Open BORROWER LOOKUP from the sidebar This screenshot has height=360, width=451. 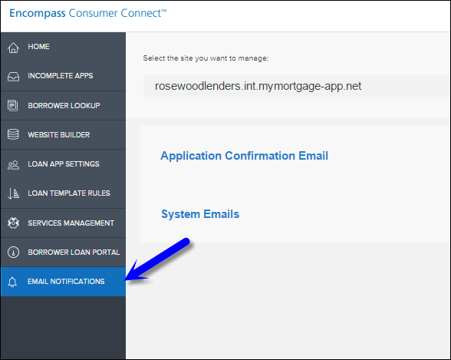coord(63,106)
